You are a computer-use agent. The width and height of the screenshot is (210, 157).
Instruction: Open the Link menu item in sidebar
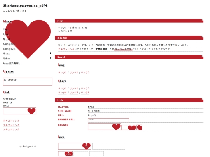[6, 34]
